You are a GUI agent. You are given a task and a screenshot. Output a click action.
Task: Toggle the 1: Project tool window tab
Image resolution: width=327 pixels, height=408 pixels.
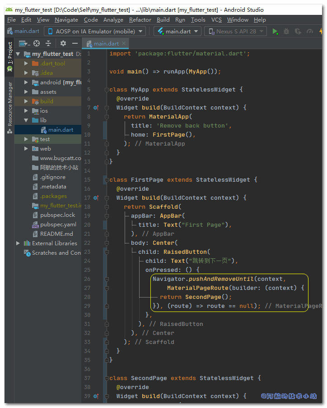click(10, 56)
